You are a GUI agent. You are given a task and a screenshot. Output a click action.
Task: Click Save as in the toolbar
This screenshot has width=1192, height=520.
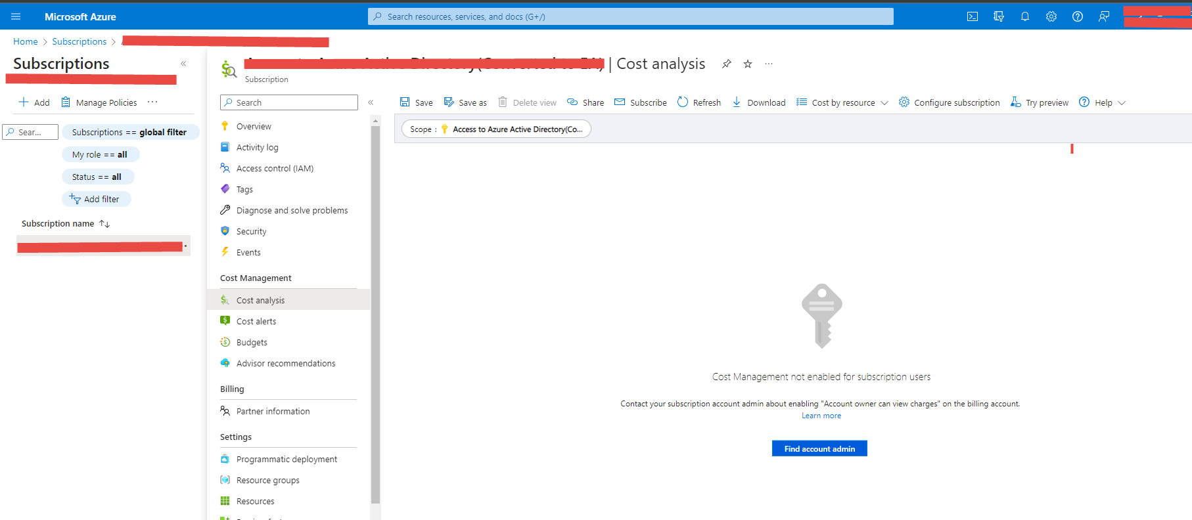(465, 102)
